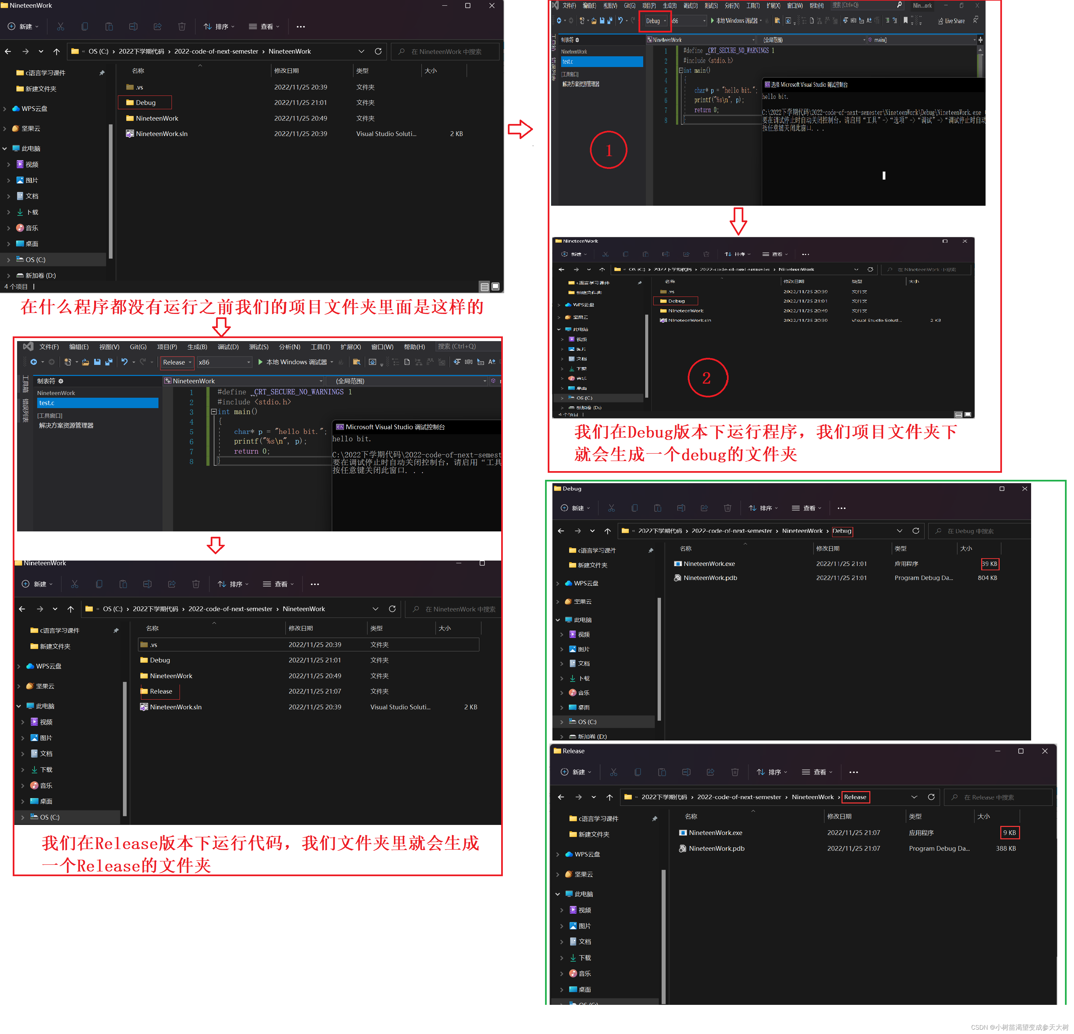Click 在 Release 中搜索 search field
The height and width of the screenshot is (1034, 1074).
click(x=998, y=797)
